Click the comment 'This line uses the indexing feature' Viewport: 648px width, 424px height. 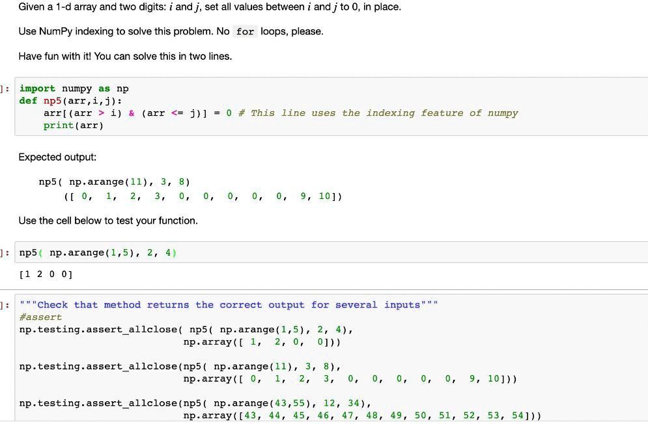tap(378, 113)
